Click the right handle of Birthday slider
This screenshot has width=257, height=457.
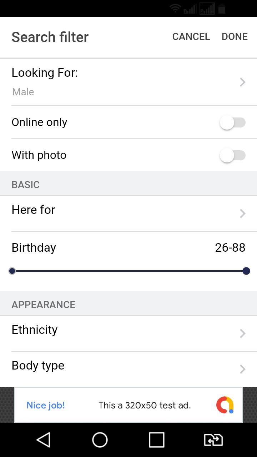[246, 271]
